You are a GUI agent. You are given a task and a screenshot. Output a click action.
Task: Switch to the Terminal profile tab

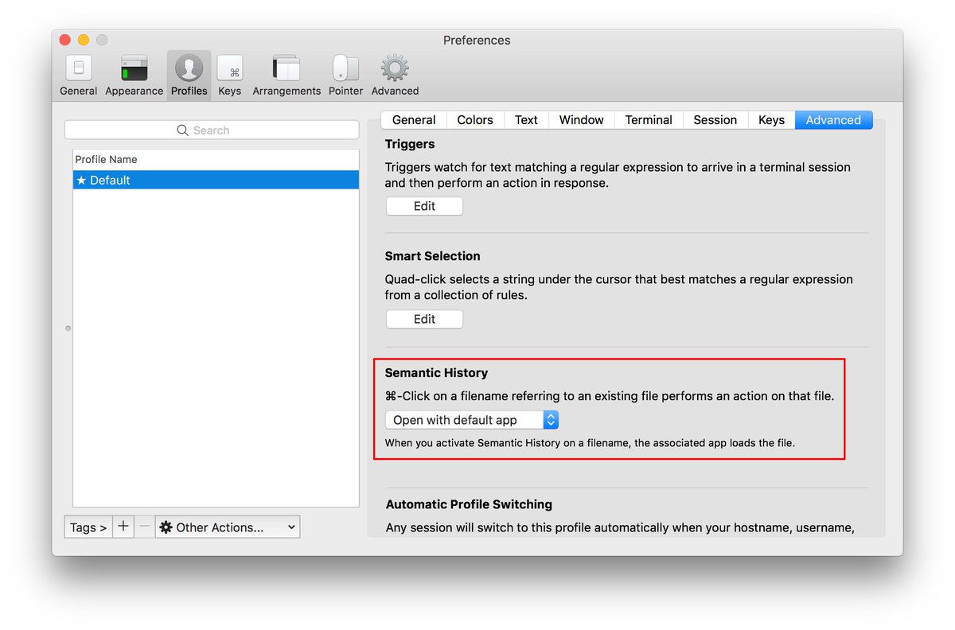(648, 120)
